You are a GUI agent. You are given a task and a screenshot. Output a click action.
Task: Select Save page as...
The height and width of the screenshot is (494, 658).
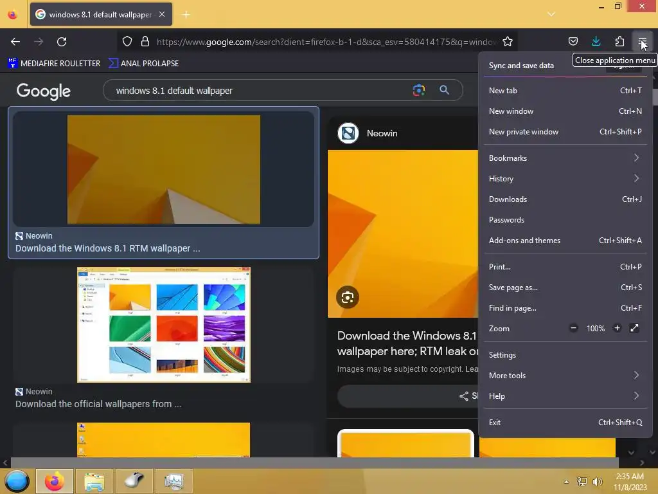coord(565,288)
